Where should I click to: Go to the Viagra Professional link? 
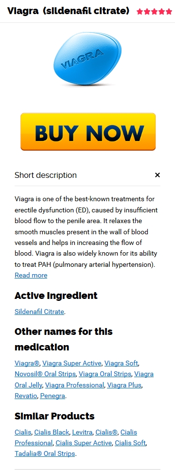tap(74, 385)
